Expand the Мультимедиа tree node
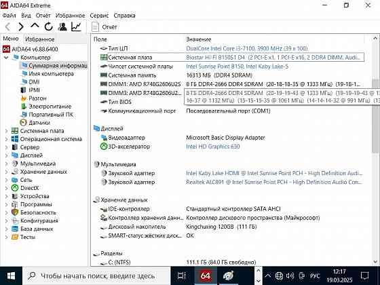 tap(7, 164)
